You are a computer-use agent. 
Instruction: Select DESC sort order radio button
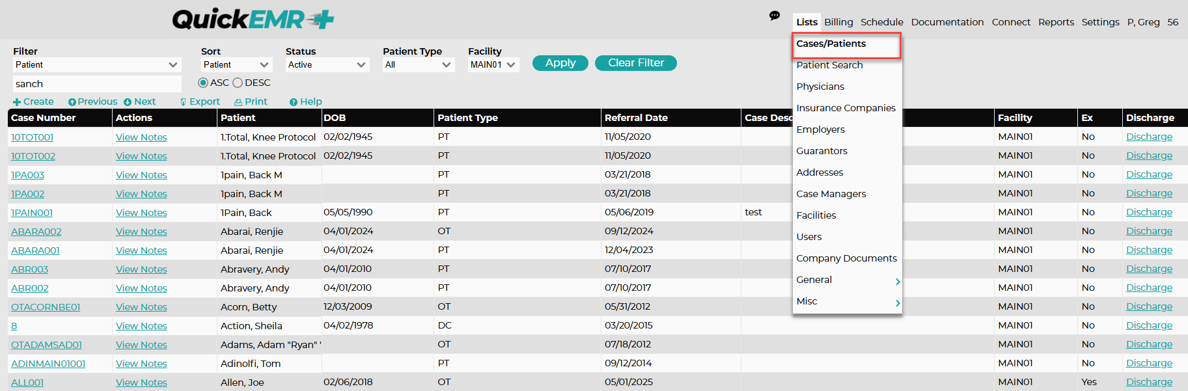(238, 83)
